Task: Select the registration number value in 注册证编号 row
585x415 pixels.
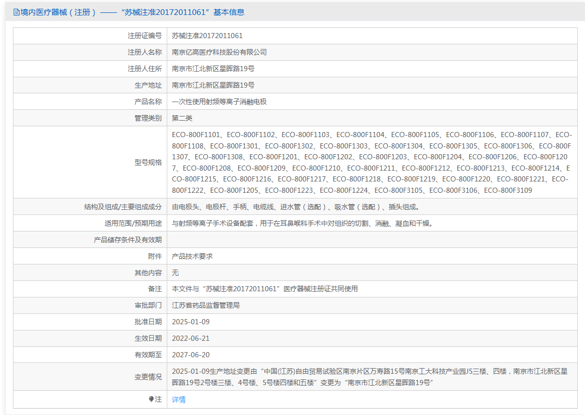Action: click(207, 36)
